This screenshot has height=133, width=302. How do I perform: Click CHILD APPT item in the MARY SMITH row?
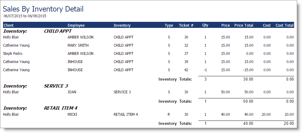(123, 45)
